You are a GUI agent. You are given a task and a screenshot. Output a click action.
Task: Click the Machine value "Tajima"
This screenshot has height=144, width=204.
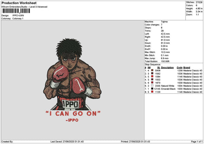click(x=164, y=22)
